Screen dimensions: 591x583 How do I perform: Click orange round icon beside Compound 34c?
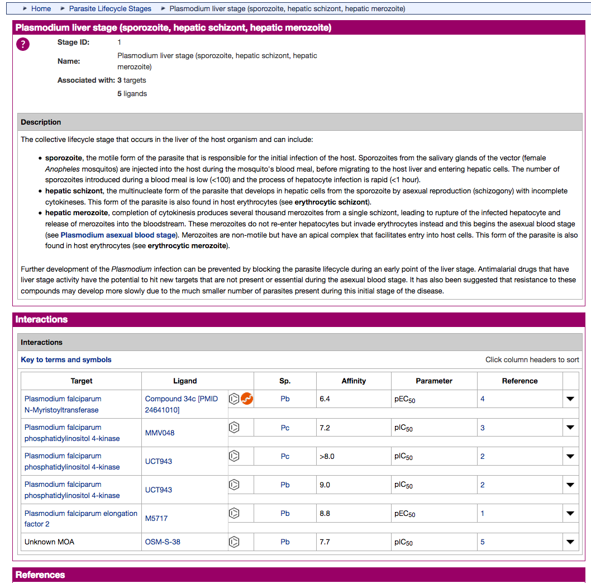click(247, 399)
